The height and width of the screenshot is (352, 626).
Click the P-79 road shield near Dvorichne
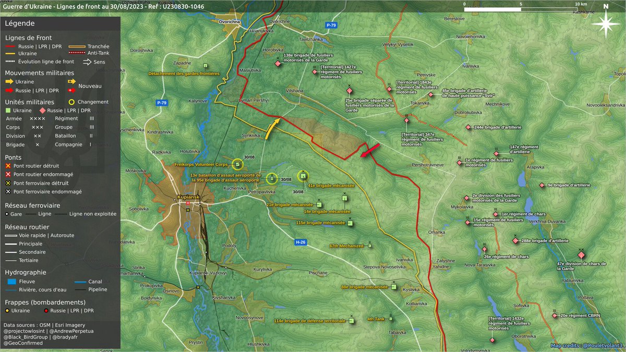click(330, 25)
